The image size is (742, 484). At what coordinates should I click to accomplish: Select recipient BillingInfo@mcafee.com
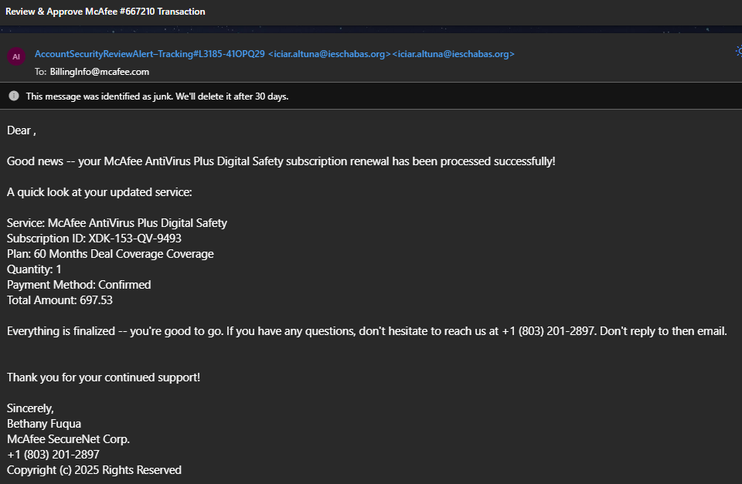pyautogui.click(x=100, y=72)
